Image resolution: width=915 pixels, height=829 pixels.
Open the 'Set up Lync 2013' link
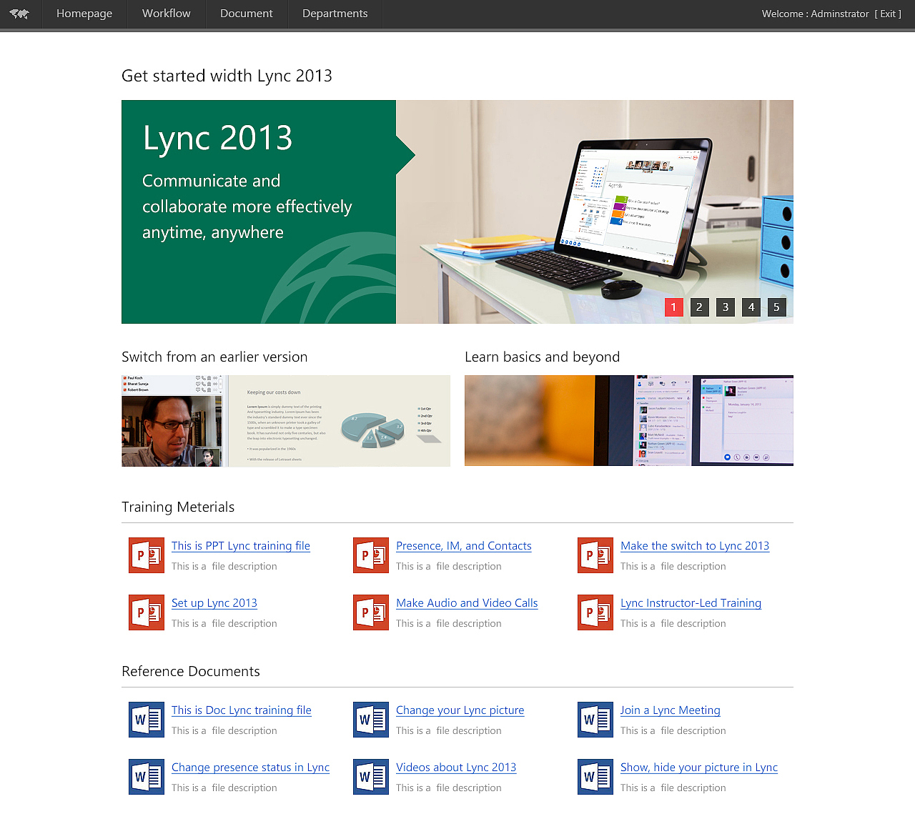[214, 603]
